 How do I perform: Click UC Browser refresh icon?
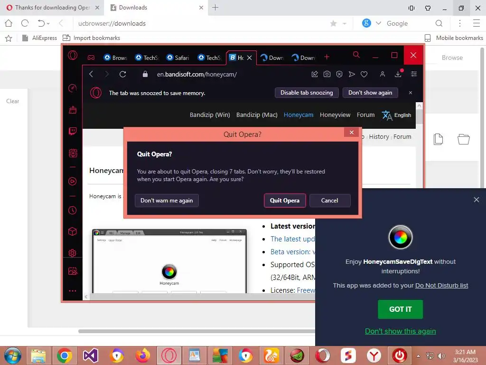pyautogui.click(x=25, y=23)
